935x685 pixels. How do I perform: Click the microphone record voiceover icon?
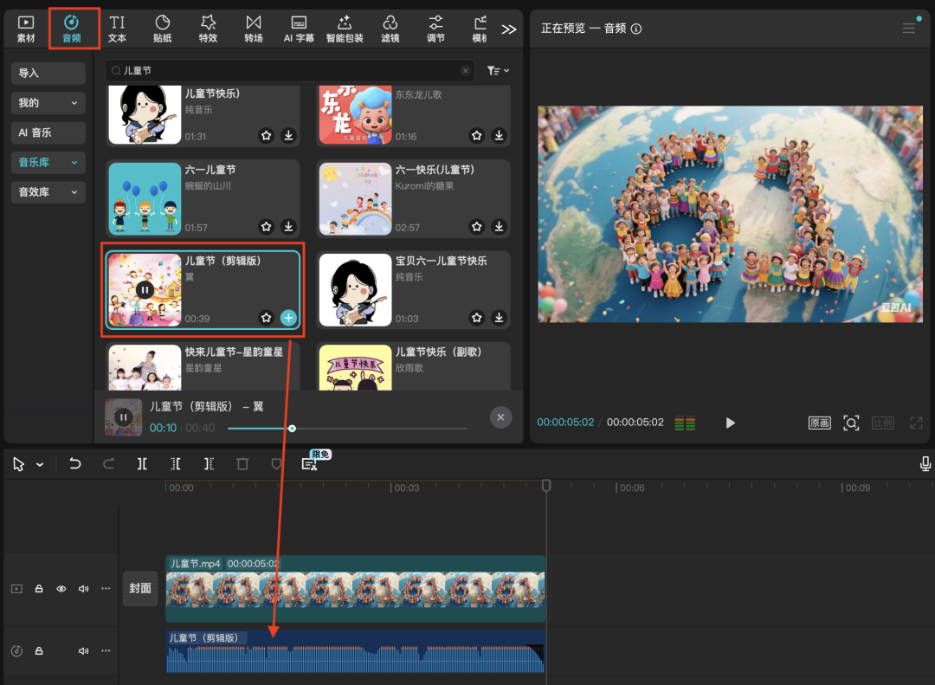[925, 464]
